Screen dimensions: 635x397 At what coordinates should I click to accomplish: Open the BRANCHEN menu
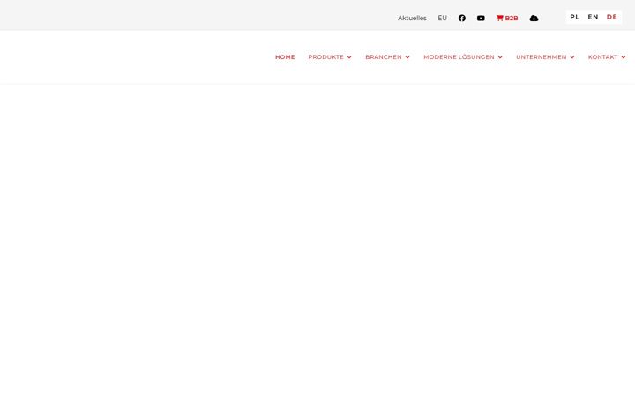point(383,57)
